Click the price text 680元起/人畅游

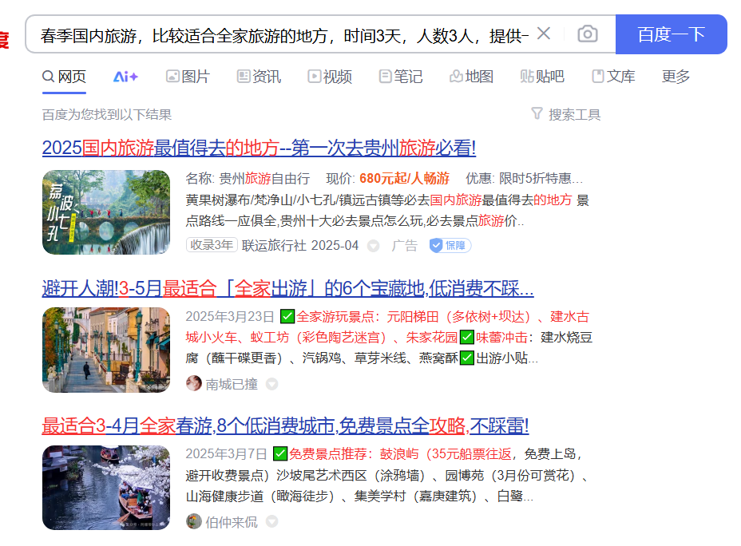coord(405,178)
